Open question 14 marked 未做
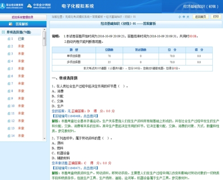This screenshot has width=223, height=180. (21, 136)
